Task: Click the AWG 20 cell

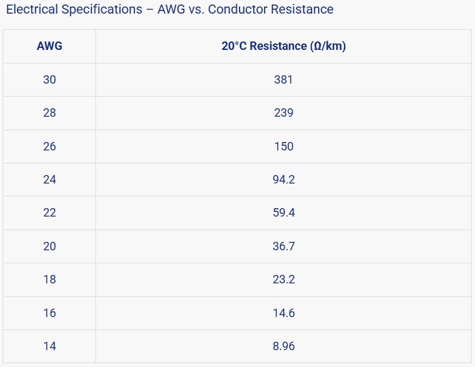Action: pyautogui.click(x=49, y=246)
